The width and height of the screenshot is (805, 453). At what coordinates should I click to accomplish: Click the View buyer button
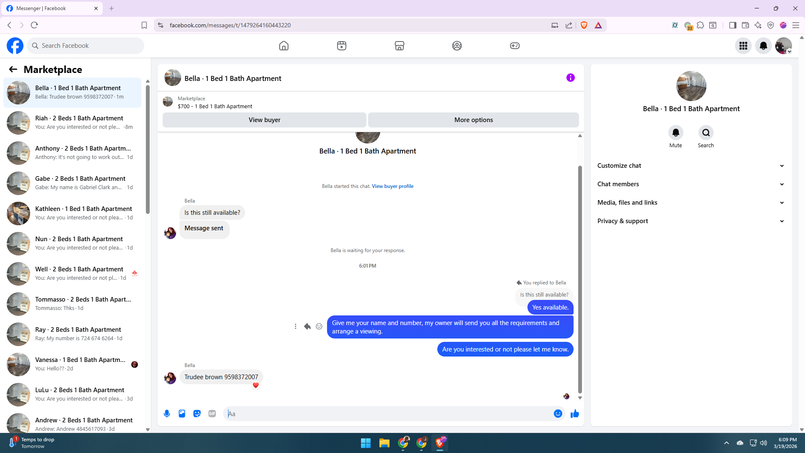point(264,120)
